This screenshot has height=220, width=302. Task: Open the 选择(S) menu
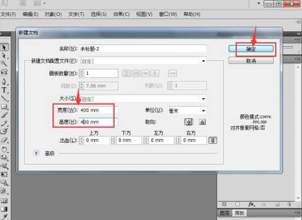tap(99, 14)
